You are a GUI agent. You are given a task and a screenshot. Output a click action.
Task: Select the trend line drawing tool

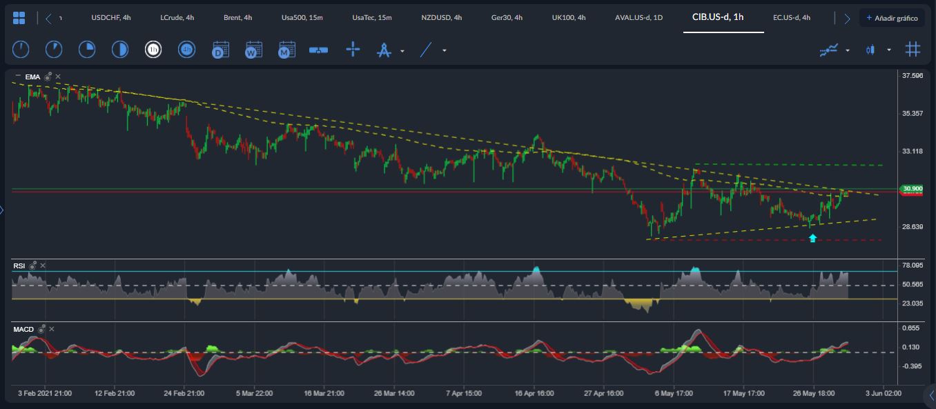click(x=426, y=50)
